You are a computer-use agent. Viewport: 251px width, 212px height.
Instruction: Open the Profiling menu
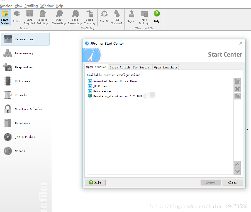[x=31, y=6]
